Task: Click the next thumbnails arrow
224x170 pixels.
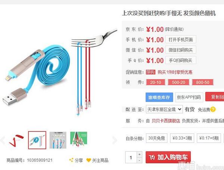Action: pyautogui.click(x=115, y=140)
